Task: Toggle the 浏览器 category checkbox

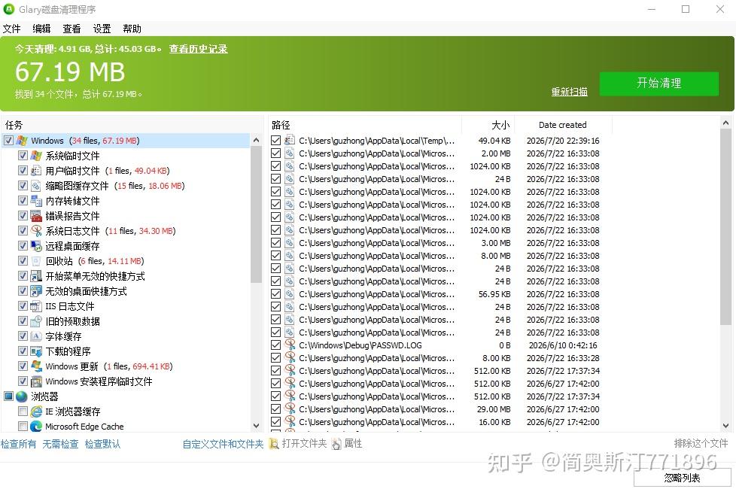Action: [x=8, y=396]
